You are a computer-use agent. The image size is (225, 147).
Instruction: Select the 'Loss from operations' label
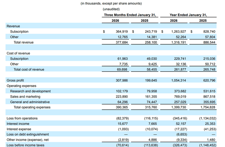click(22, 118)
